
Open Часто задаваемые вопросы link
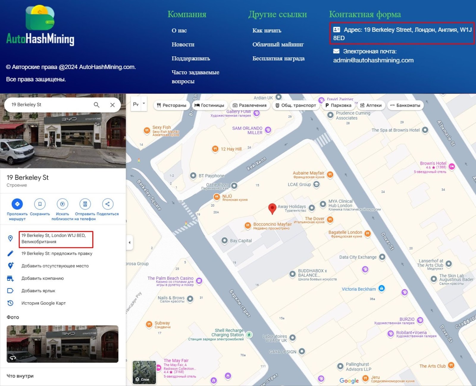(x=195, y=77)
